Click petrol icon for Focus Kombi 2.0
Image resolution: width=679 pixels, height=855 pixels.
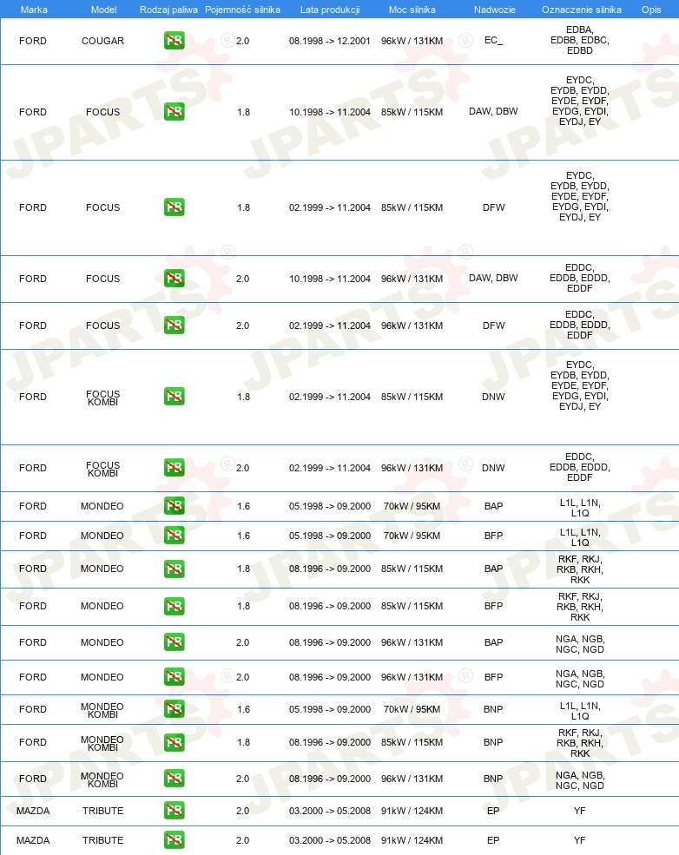click(x=174, y=467)
